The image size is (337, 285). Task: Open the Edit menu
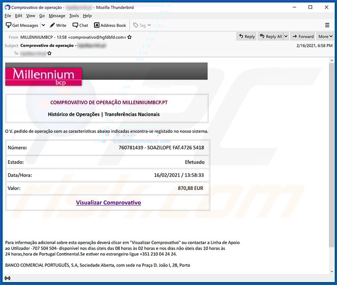(x=18, y=16)
